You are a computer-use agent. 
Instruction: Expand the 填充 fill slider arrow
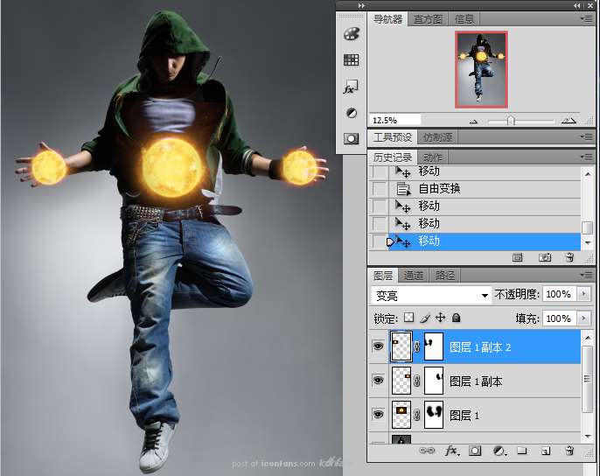click(x=584, y=318)
